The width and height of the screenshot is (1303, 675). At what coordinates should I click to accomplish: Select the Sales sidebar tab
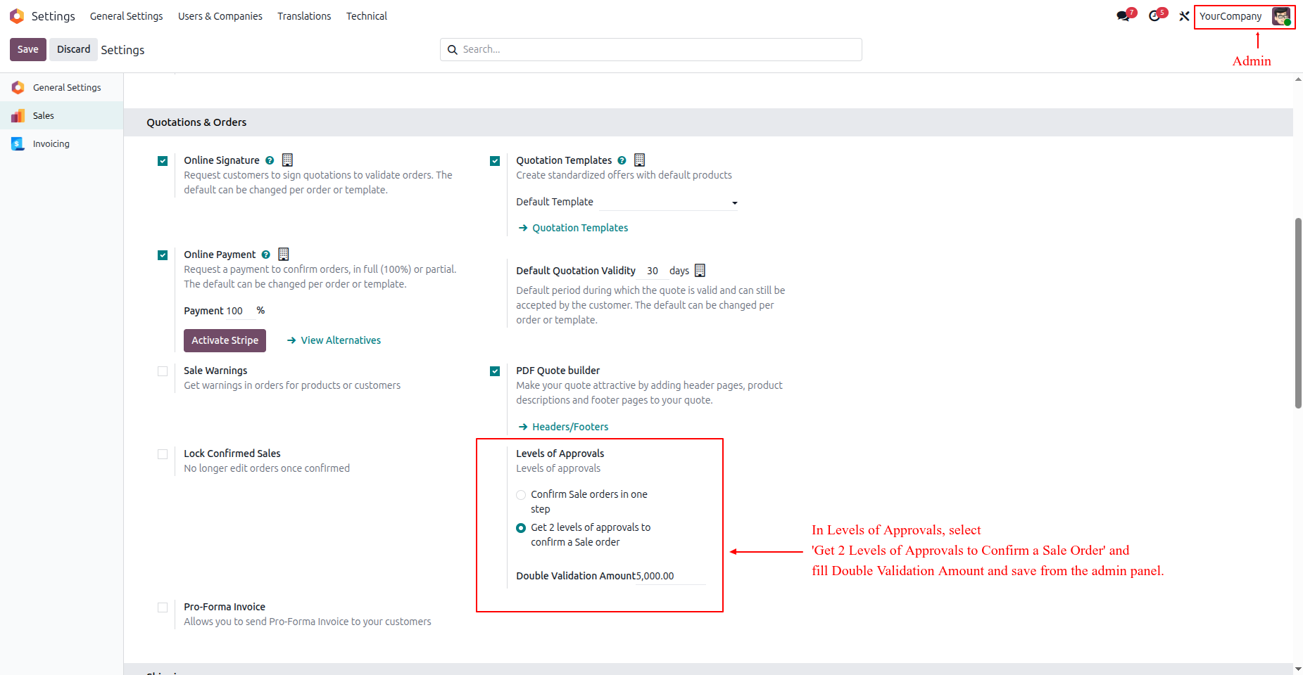62,115
